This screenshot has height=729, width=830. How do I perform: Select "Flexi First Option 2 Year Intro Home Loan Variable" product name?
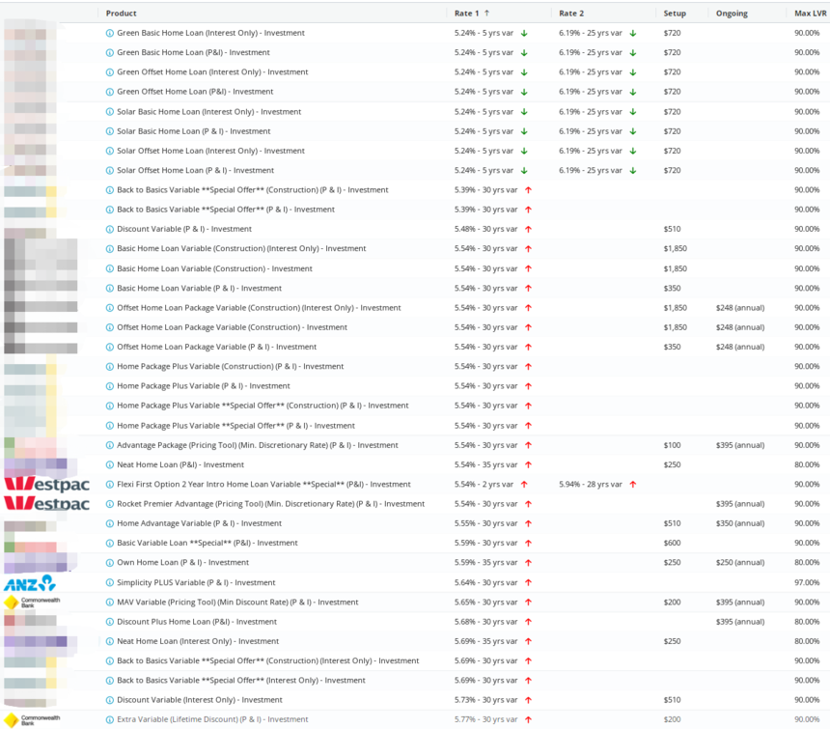(x=263, y=485)
